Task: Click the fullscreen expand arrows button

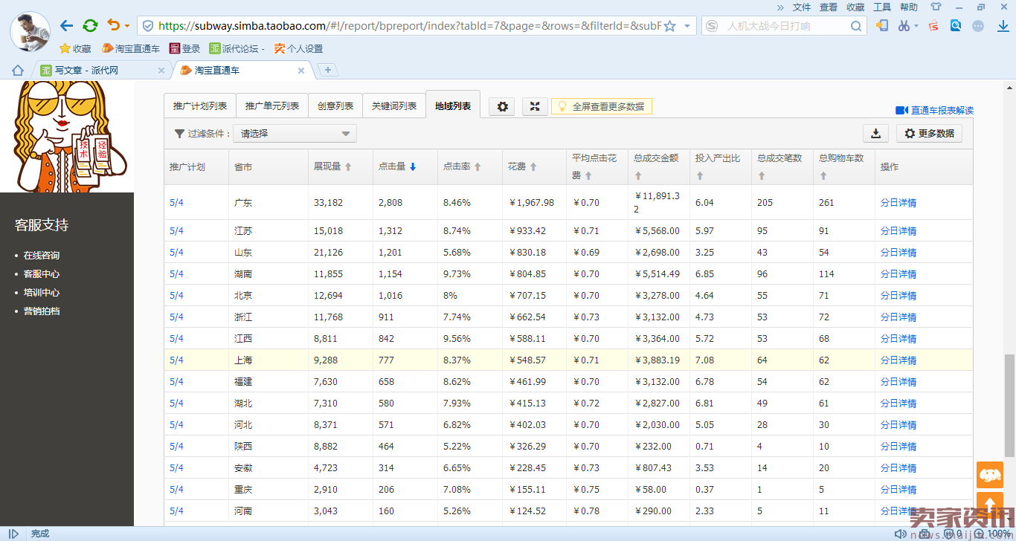Action: tap(535, 106)
